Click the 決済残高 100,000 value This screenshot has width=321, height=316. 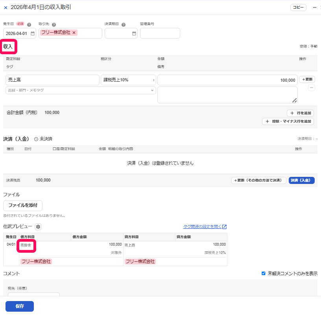point(43,180)
